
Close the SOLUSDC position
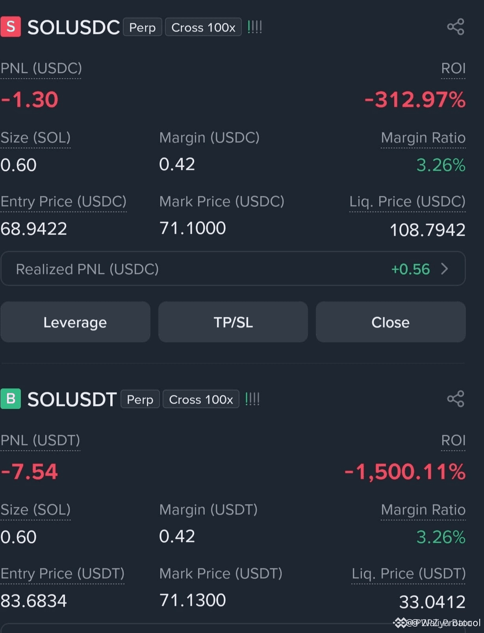(391, 322)
